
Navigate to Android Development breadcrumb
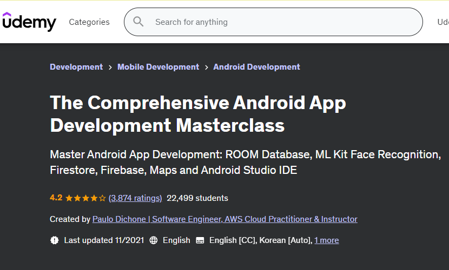(256, 67)
